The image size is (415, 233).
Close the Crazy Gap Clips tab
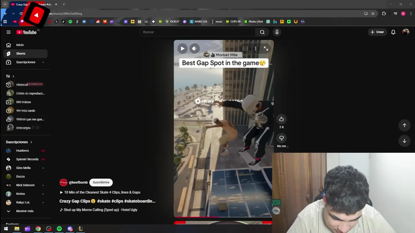[56, 4]
